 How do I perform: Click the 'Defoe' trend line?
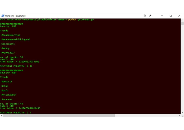click(x=5, y=86)
